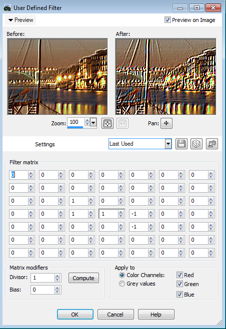Viewport: 226px width, 329px height.
Task: Uncheck the Red channel checkbox
Action: point(179,275)
